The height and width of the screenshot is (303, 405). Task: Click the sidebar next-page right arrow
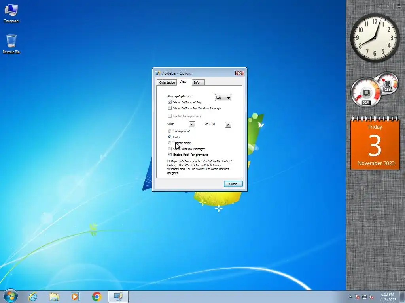388,6
